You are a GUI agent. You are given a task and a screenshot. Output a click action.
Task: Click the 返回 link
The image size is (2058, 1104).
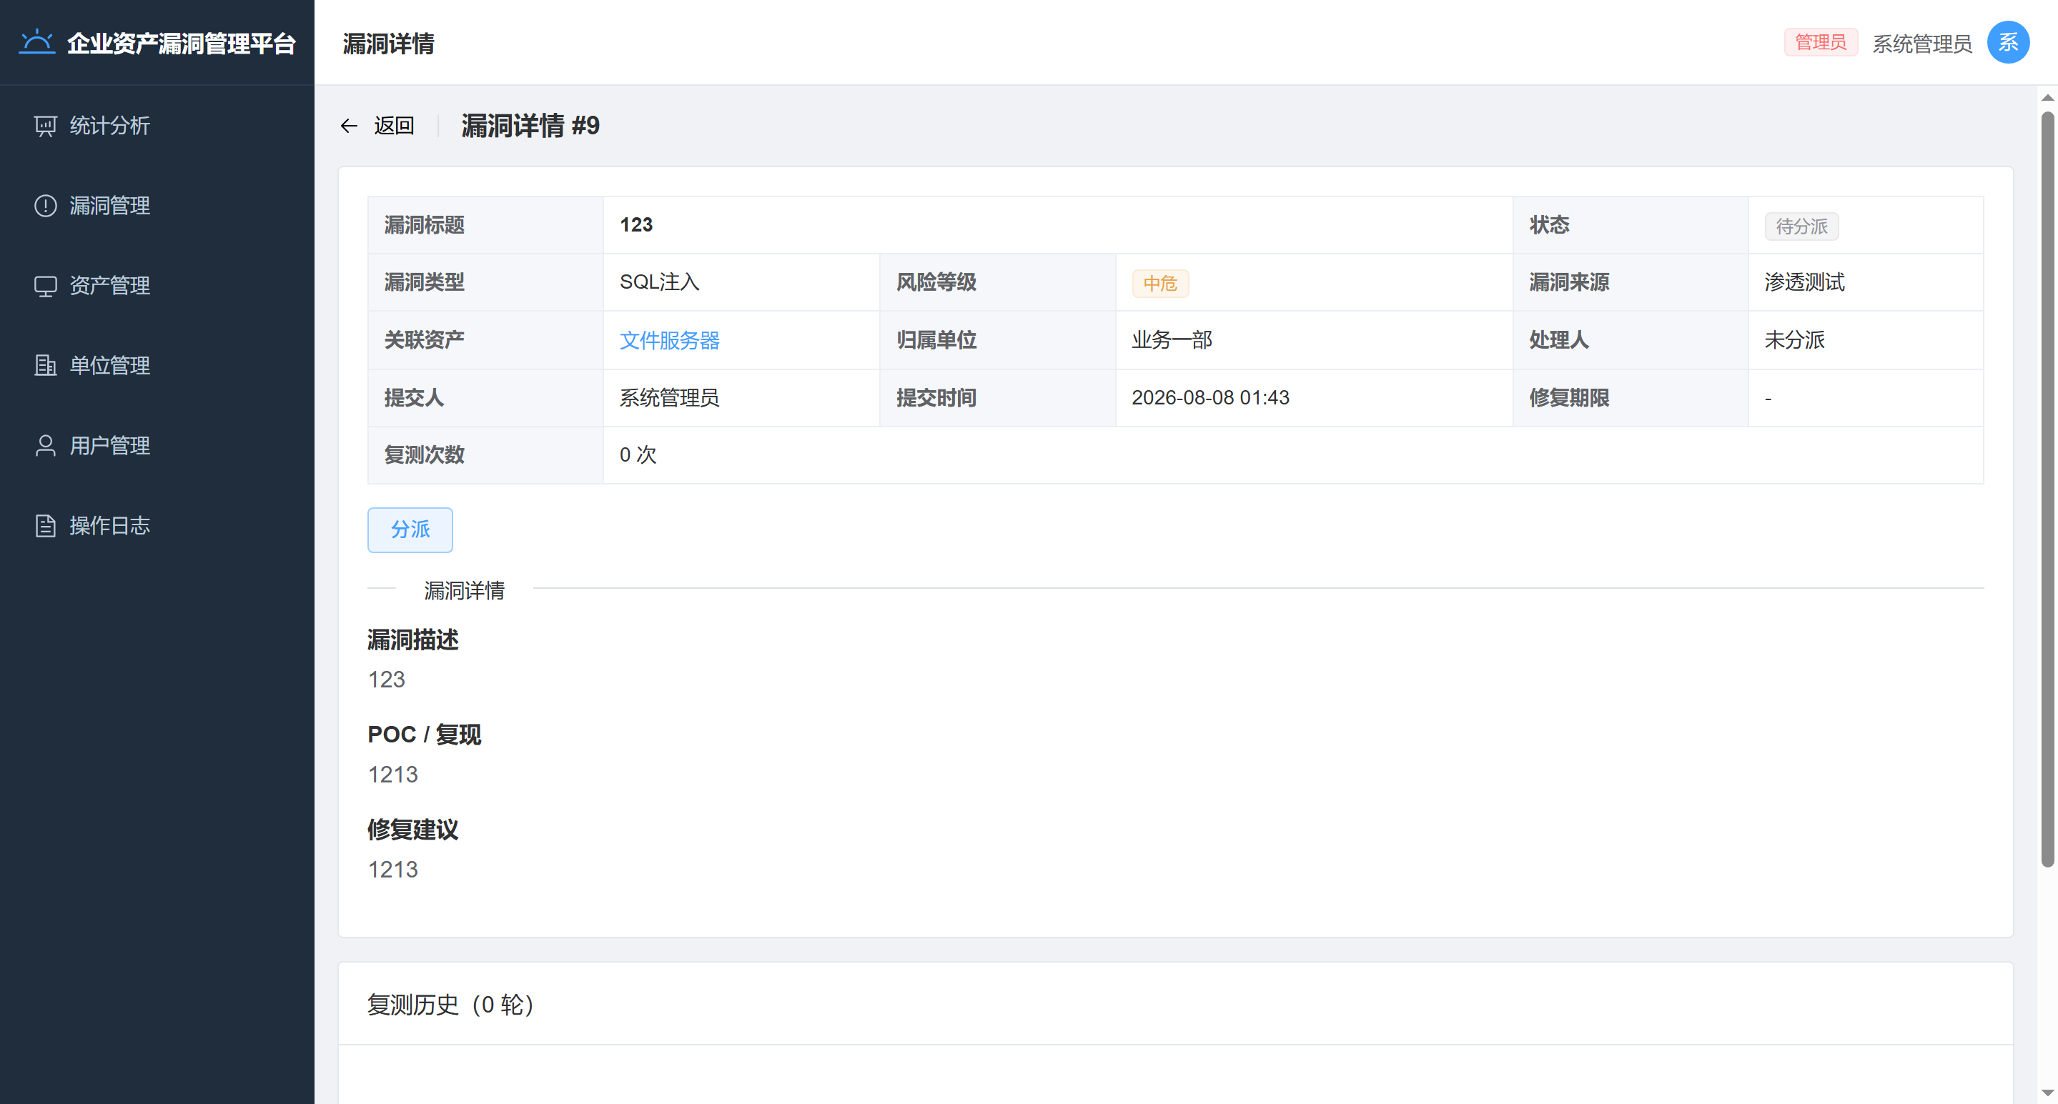pyautogui.click(x=394, y=126)
